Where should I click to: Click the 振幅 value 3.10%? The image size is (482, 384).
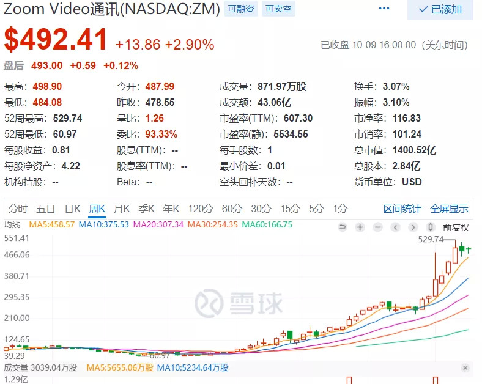[396, 102]
